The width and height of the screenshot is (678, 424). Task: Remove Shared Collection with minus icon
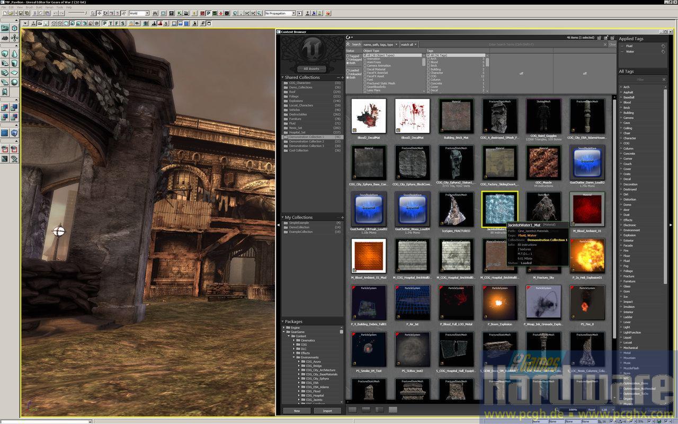point(338,77)
